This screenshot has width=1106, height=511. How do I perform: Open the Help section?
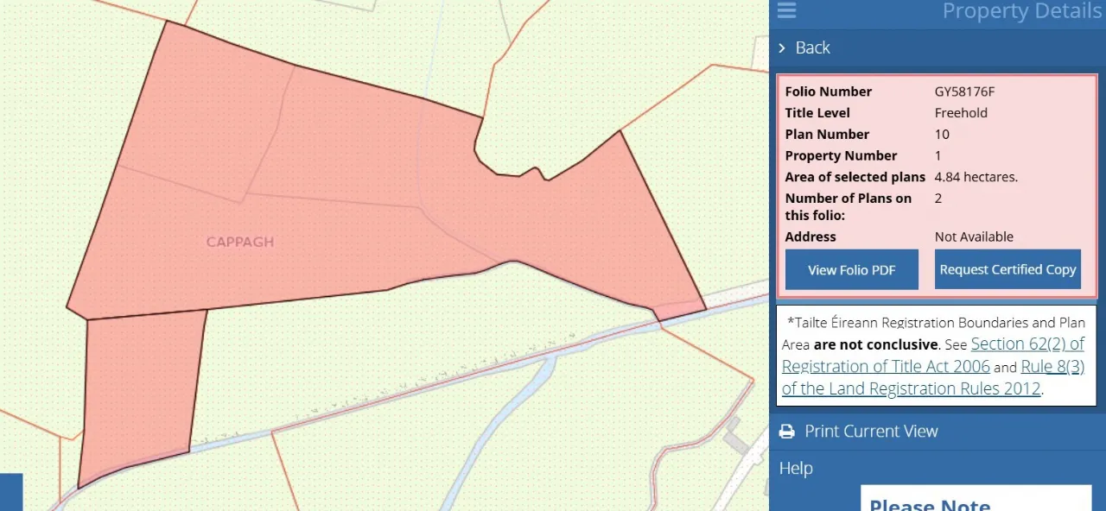coord(796,469)
